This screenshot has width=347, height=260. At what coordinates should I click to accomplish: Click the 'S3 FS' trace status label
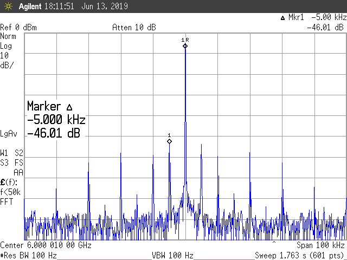[11, 163]
